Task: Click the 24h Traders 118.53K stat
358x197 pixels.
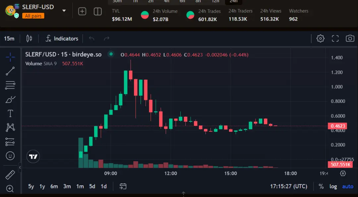Action: [x=240, y=15]
